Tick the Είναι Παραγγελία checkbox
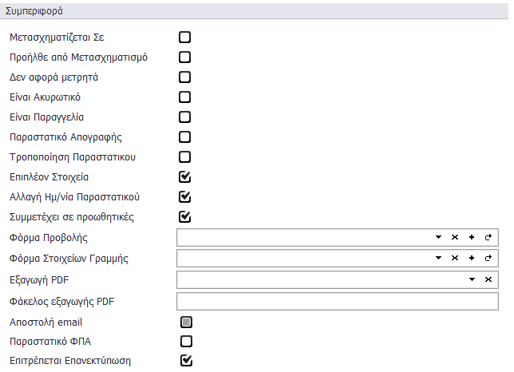 (185, 117)
